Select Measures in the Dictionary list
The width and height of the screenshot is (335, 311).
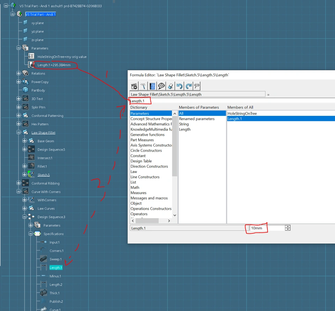(139, 192)
